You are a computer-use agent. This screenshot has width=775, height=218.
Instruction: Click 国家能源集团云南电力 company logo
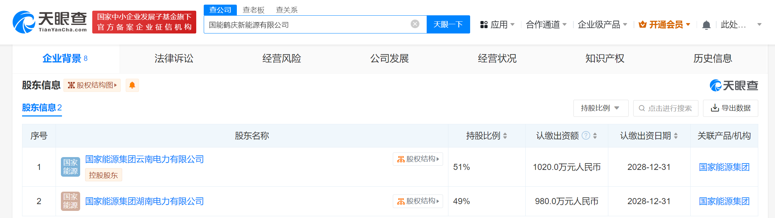tap(71, 167)
